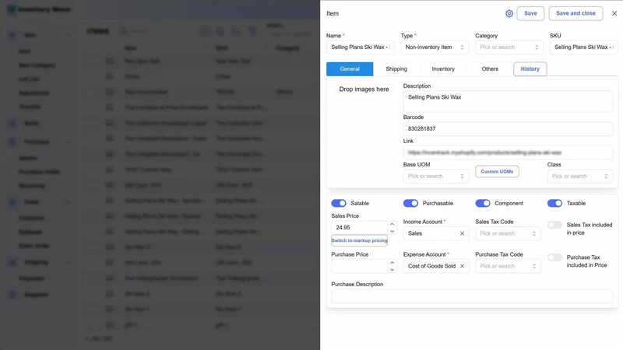Open the Sales Tax Code dropdown
This screenshot has width=623, height=350.
[x=508, y=234]
